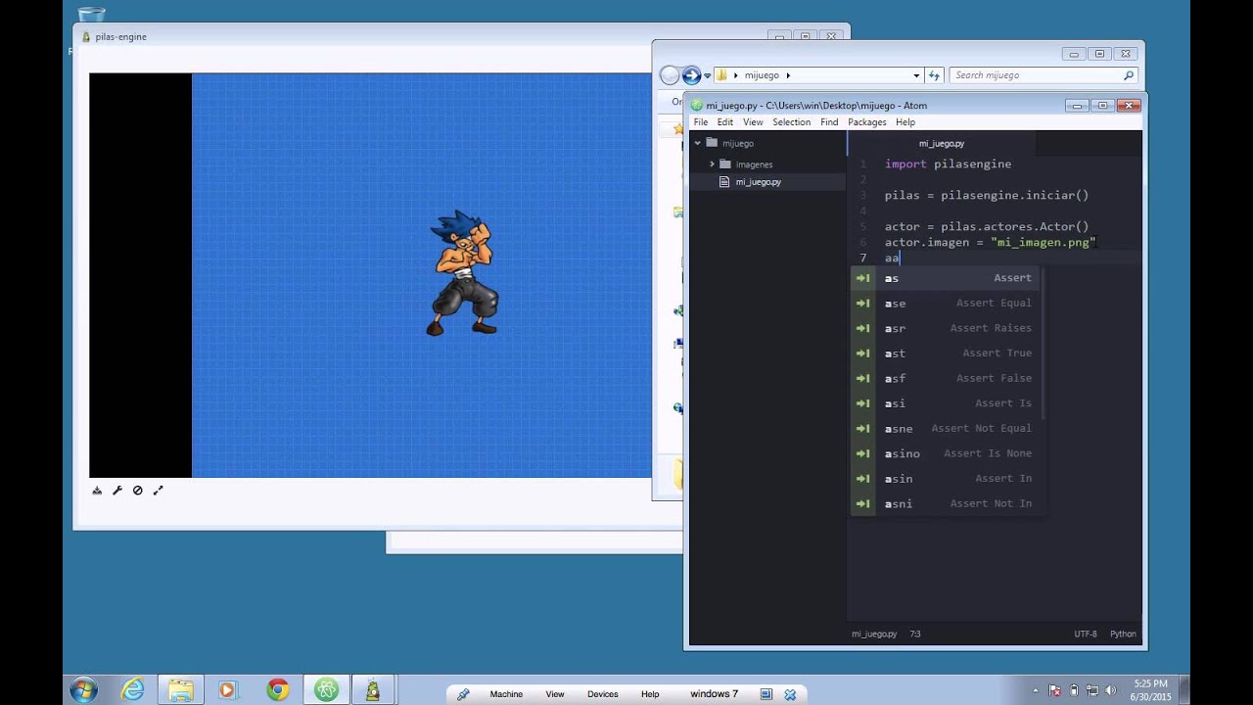Open UTF-8 encoding selector in status bar

click(x=1086, y=634)
